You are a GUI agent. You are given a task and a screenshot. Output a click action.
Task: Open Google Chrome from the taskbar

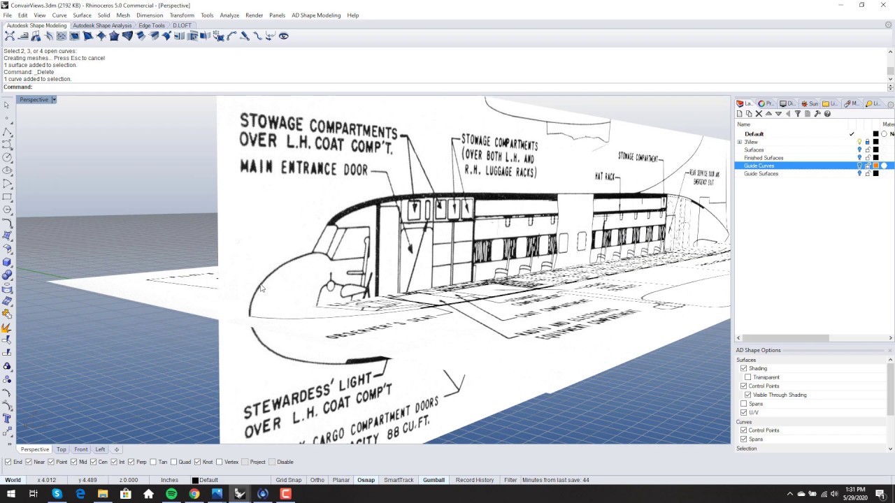click(x=194, y=494)
